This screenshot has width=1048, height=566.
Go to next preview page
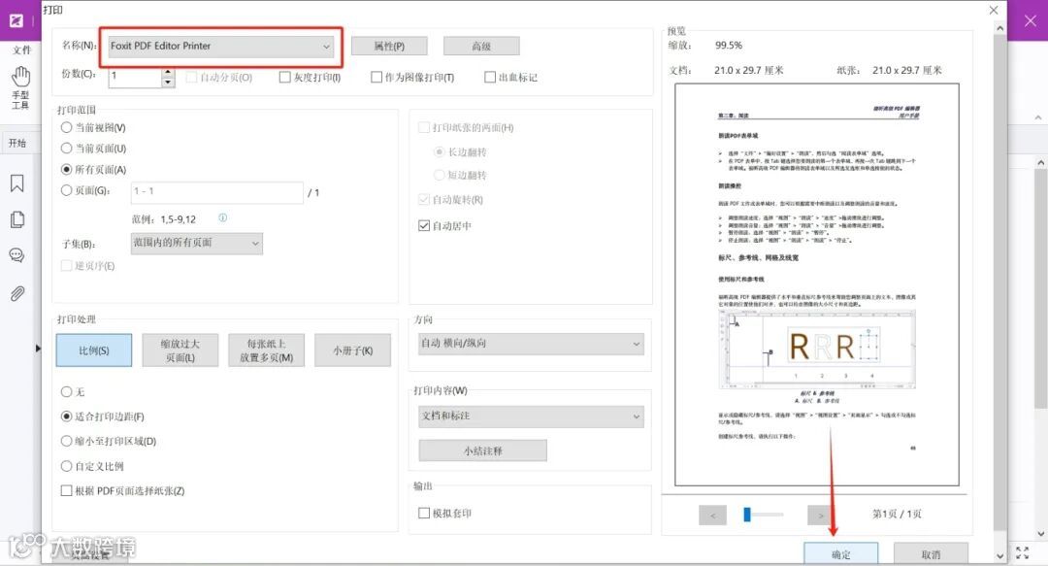click(821, 516)
